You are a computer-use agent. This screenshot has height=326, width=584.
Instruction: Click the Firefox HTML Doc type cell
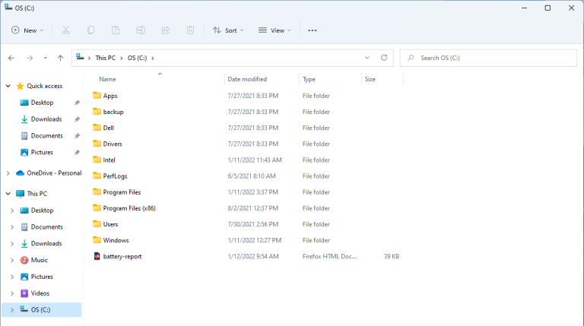click(x=329, y=256)
